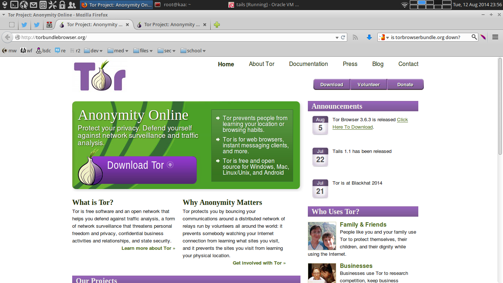Add a new tab with green plus
Viewport: 503px width, 283px height.
217,25
